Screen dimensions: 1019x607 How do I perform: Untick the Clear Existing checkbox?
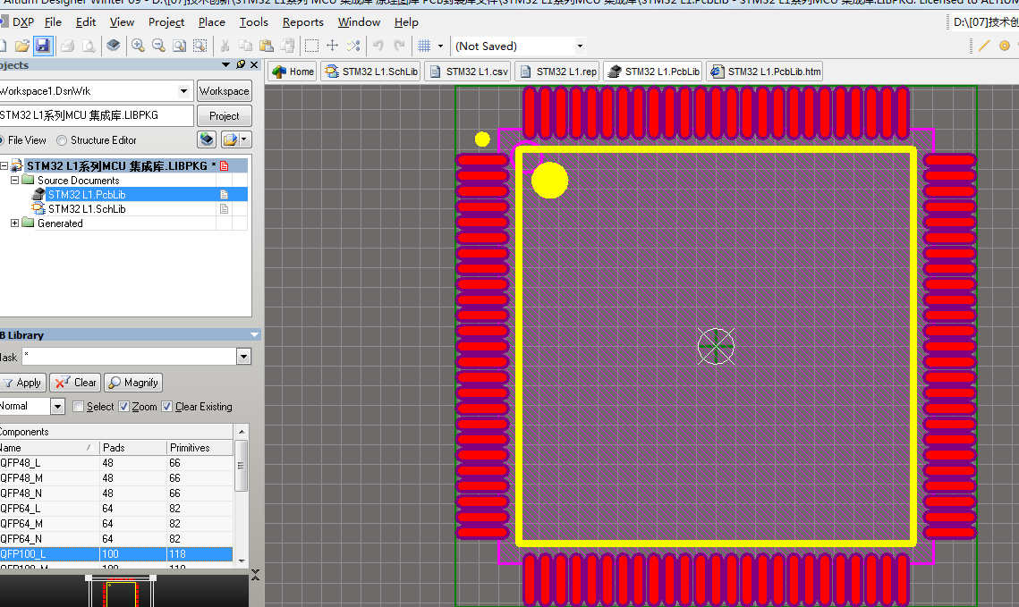[167, 407]
